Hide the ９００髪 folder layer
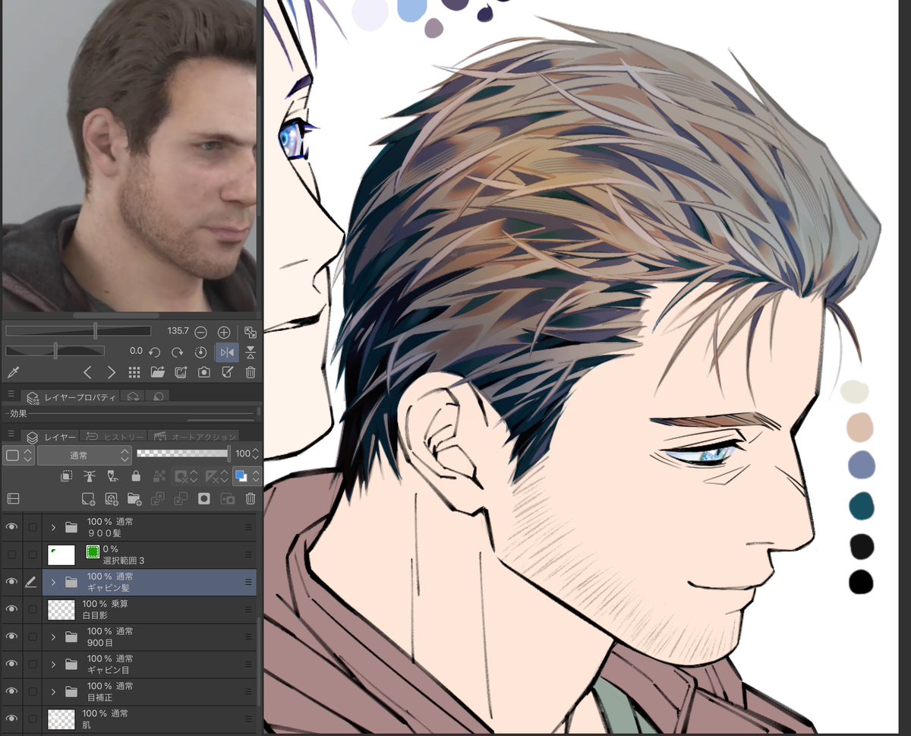Image resolution: width=911 pixels, height=736 pixels. [x=11, y=526]
